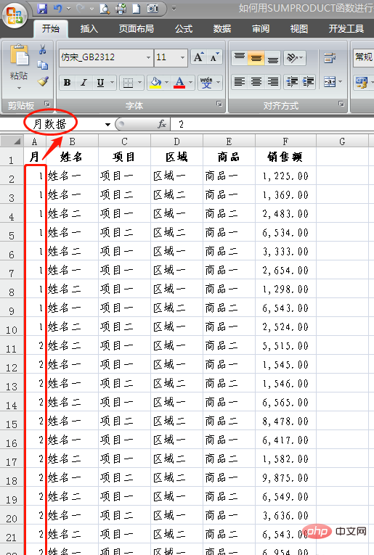Align text to top of cell
374x555 pixels.
240,58
